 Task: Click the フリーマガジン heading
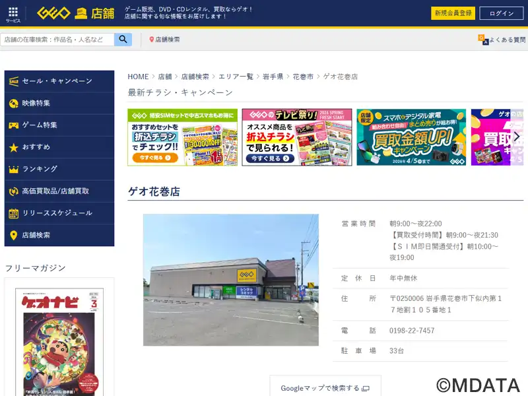[36, 268]
